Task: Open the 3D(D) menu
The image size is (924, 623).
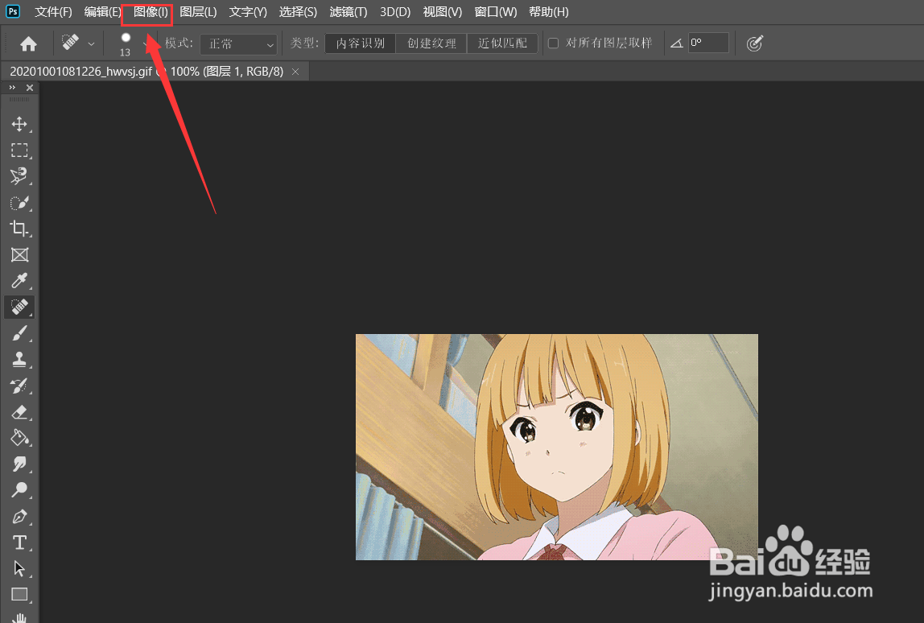Action: click(x=395, y=12)
